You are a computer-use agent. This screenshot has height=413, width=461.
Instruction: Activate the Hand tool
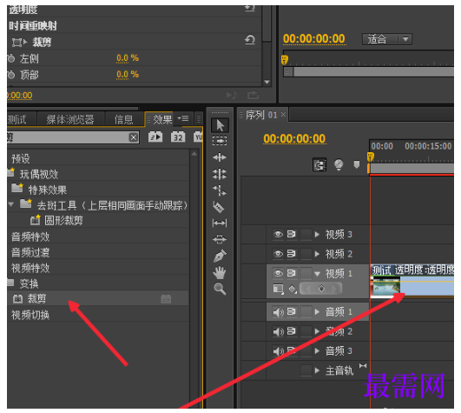point(220,273)
